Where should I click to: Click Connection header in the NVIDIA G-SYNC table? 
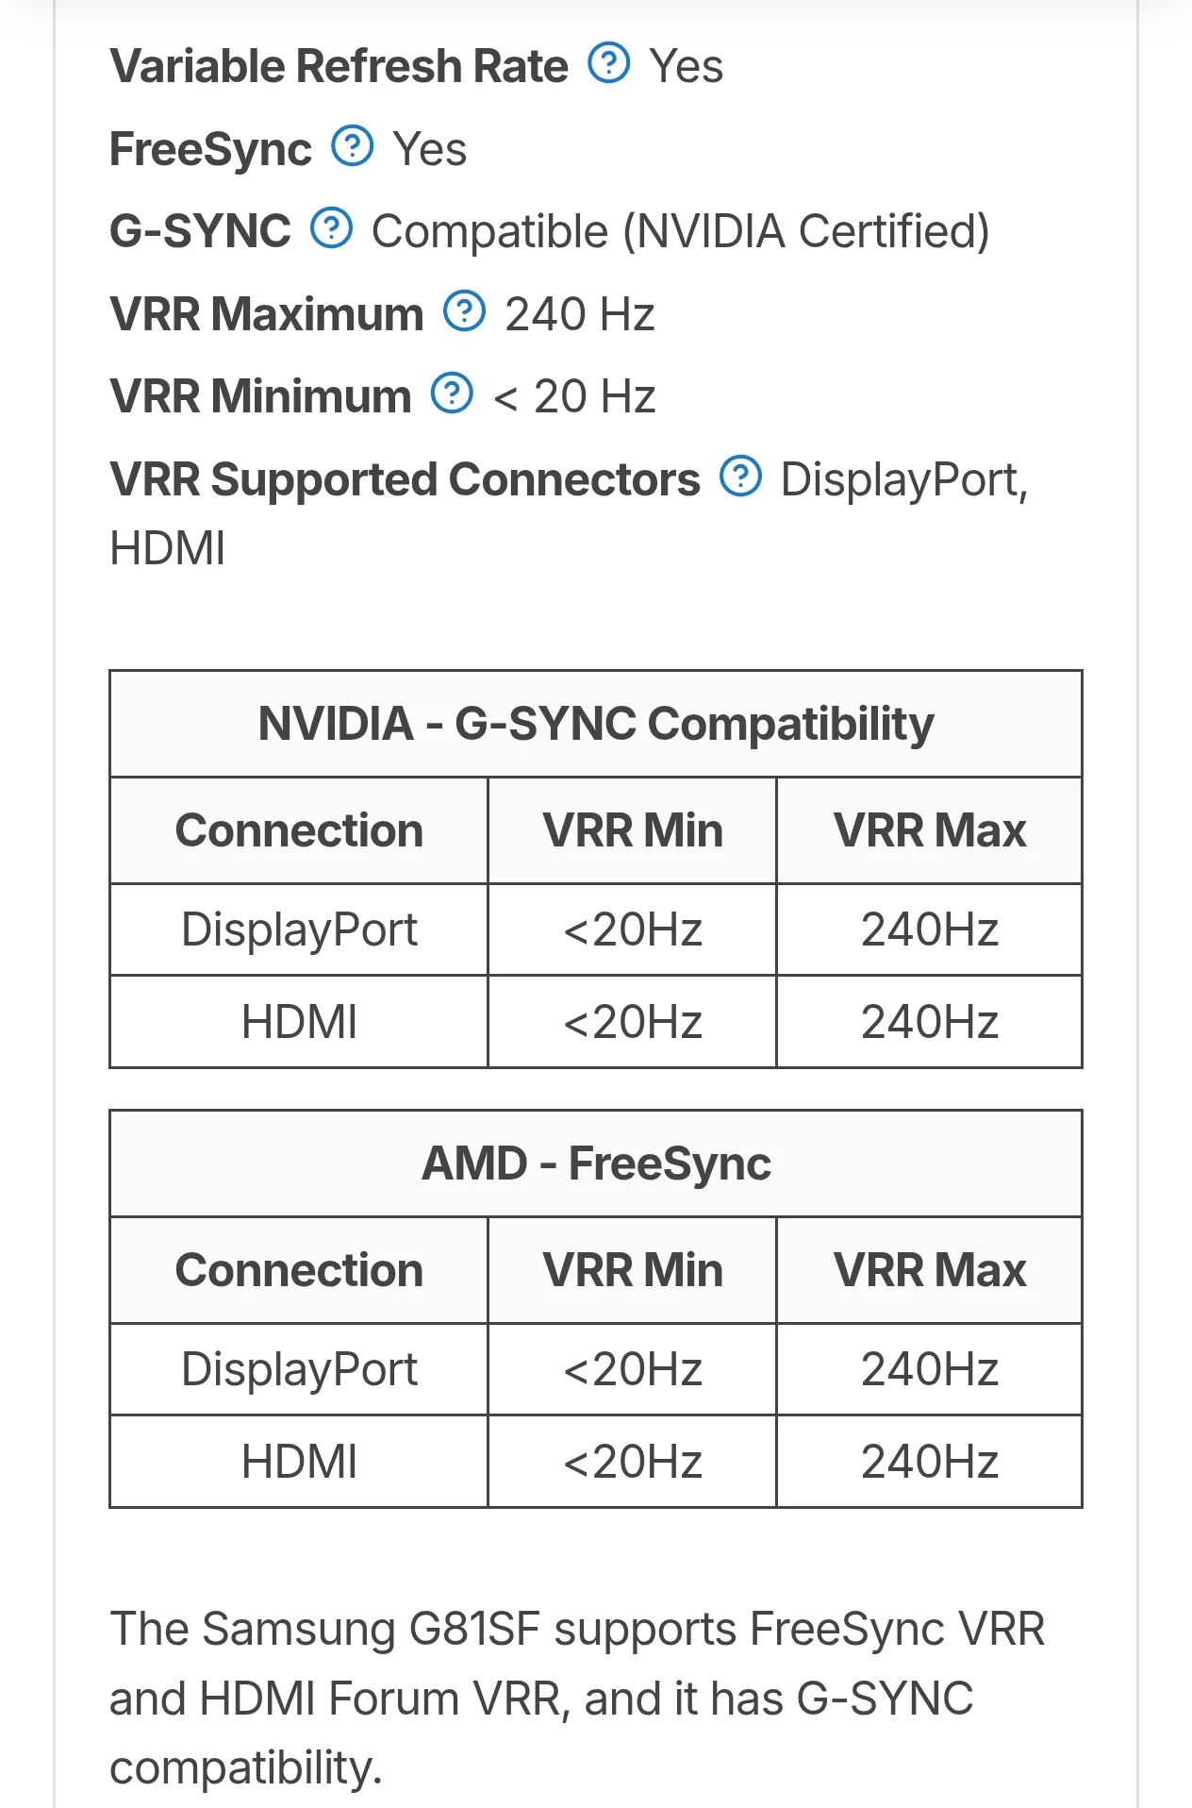click(x=299, y=830)
